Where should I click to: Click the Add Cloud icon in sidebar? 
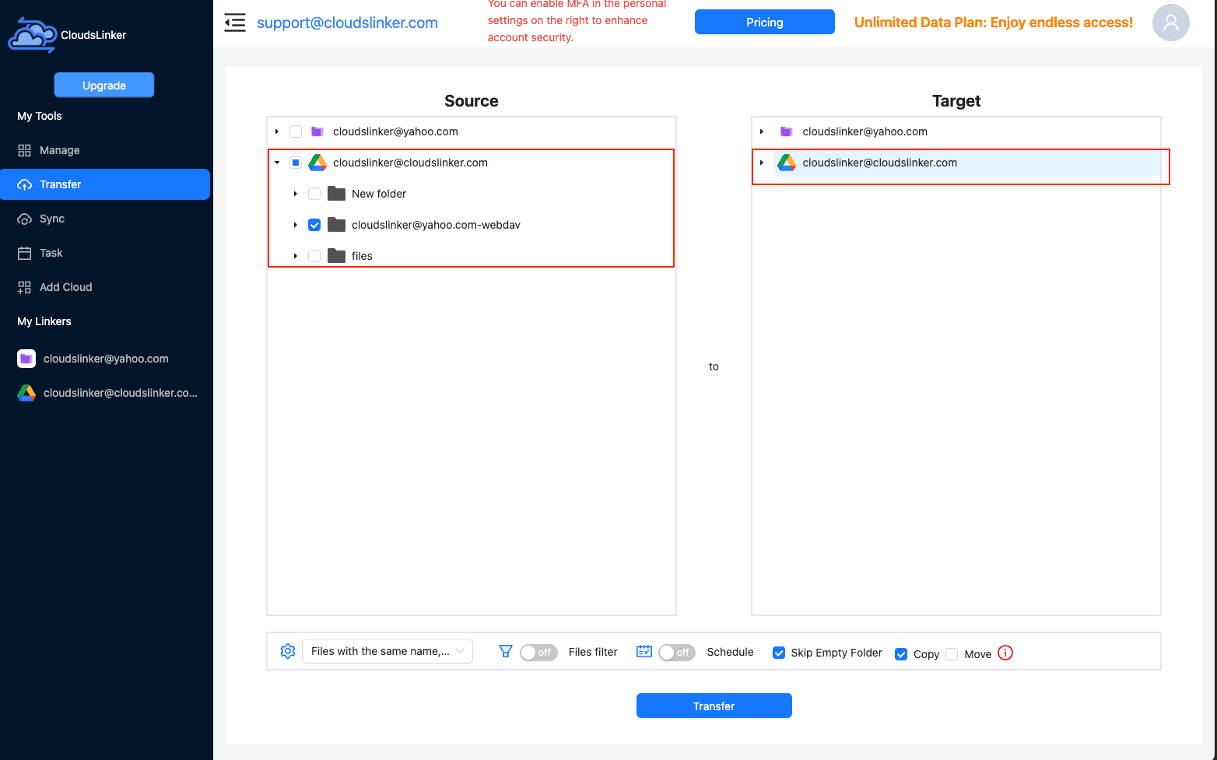coord(25,287)
